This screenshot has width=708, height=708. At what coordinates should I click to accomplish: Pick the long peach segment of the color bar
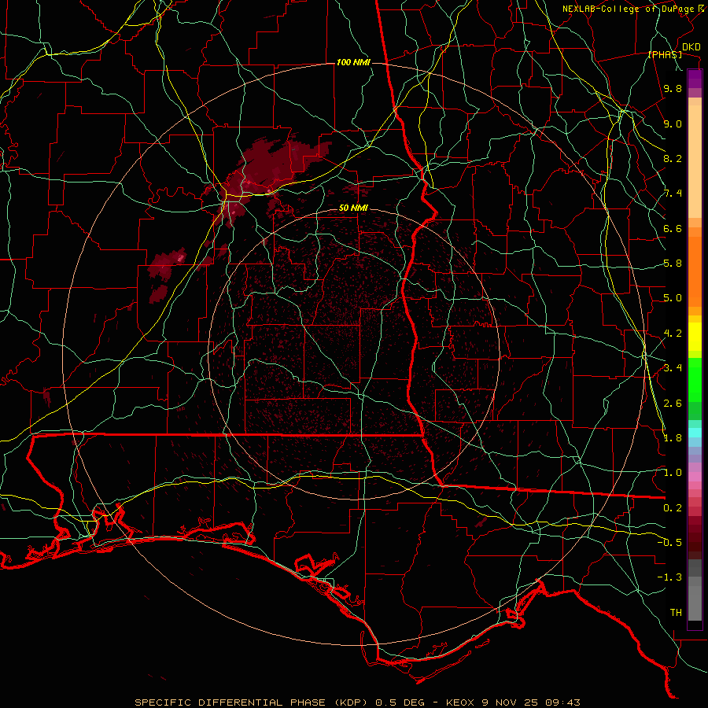click(695, 163)
